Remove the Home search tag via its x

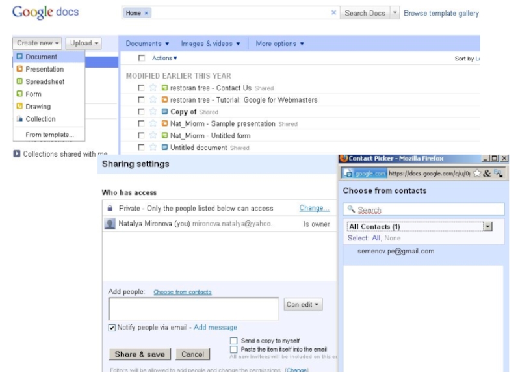point(146,13)
